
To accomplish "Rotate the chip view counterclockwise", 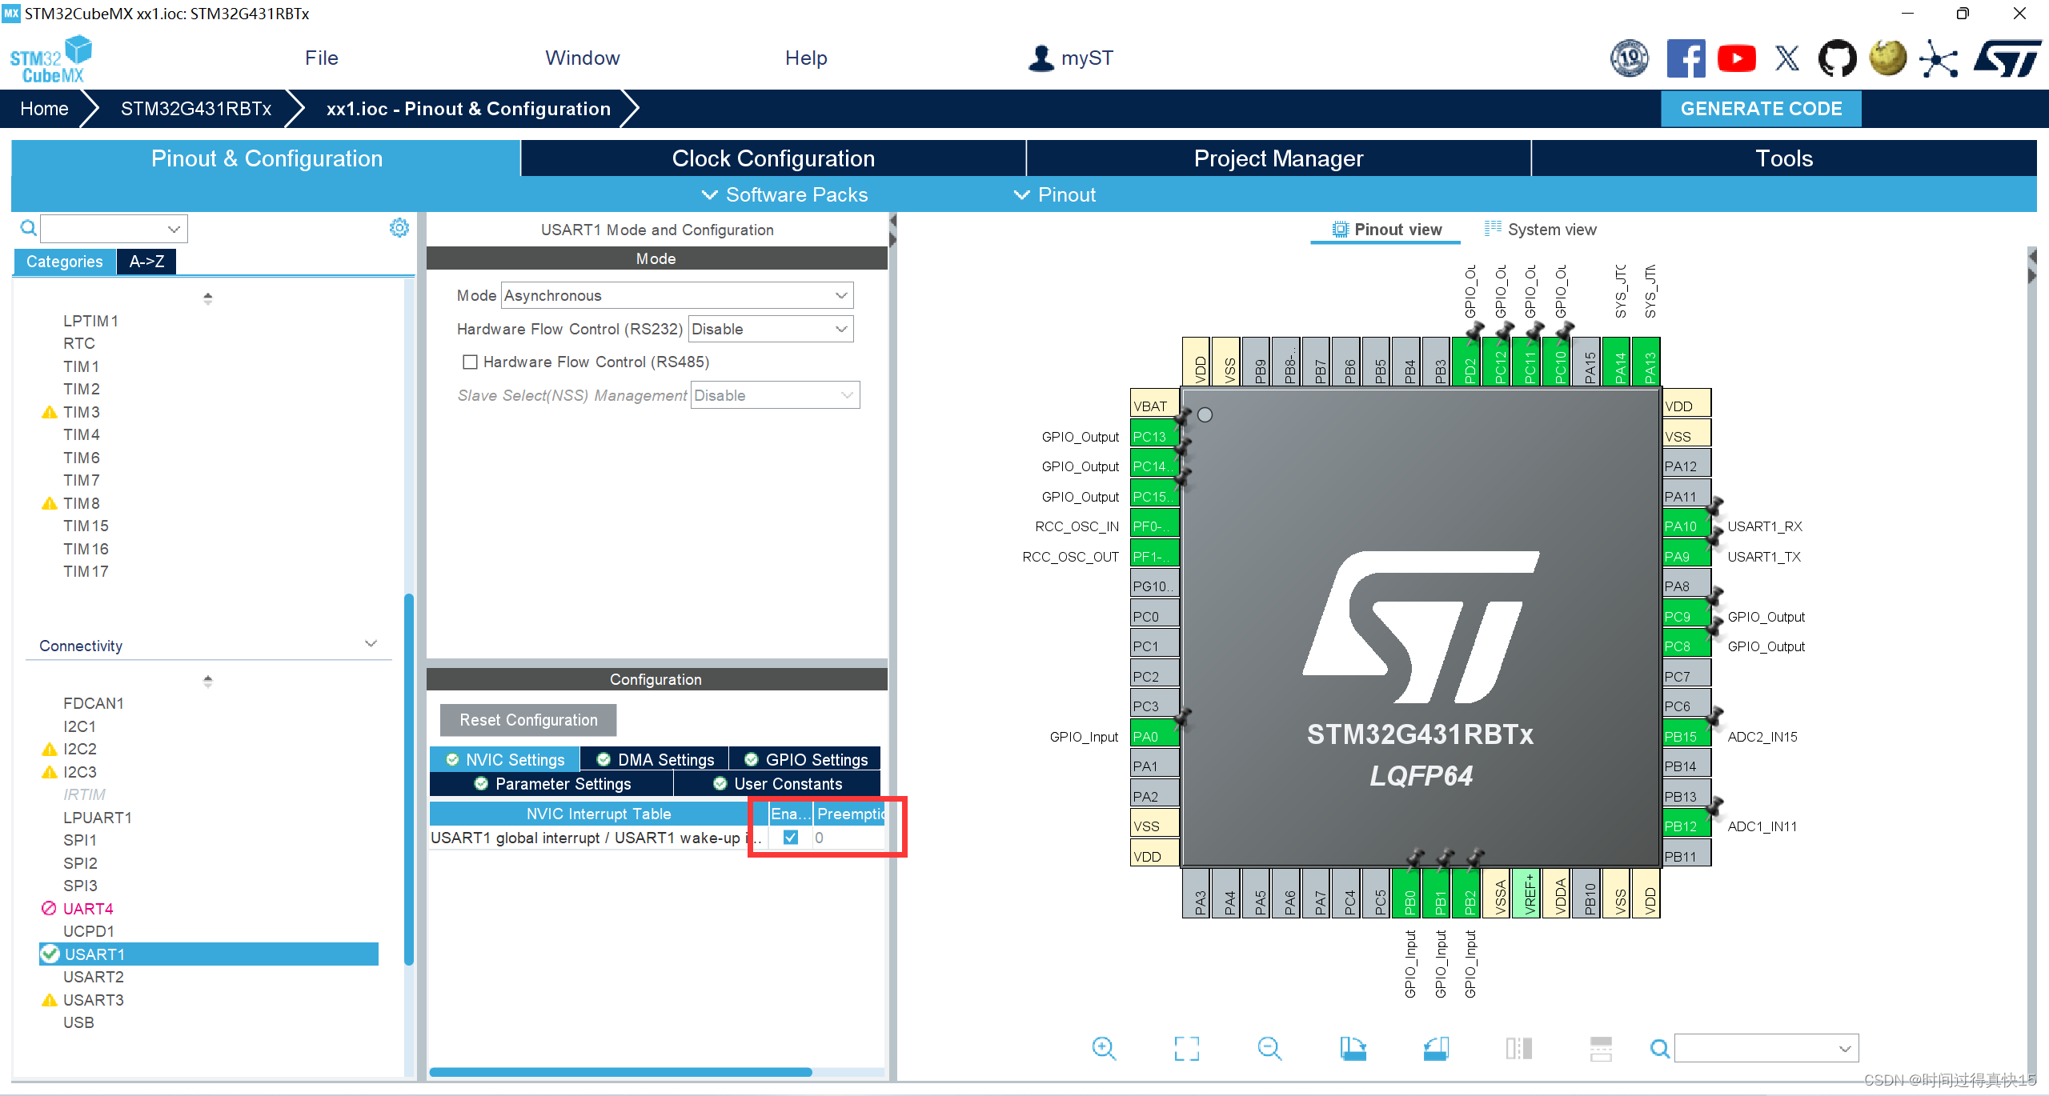I will click(x=1436, y=1048).
